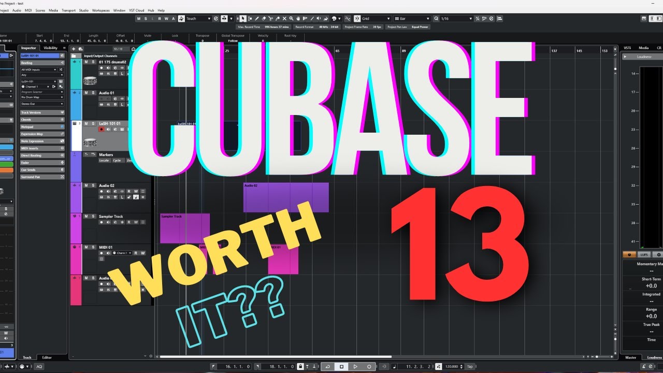Viewport: 663px width, 373px height.
Task: Select the Zoom magnifier tool
Action: click(x=291, y=19)
